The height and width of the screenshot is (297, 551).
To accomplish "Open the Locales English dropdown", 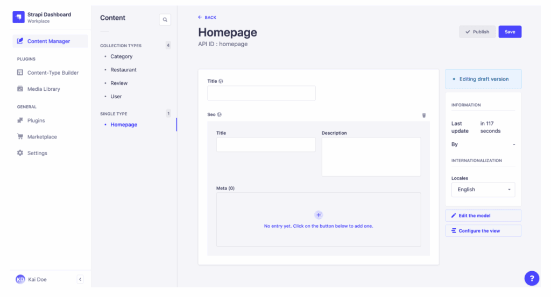I will tap(483, 190).
